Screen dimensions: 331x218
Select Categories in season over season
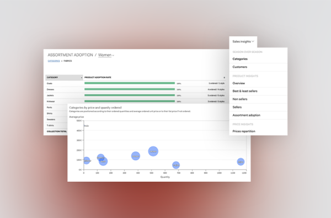240,59
